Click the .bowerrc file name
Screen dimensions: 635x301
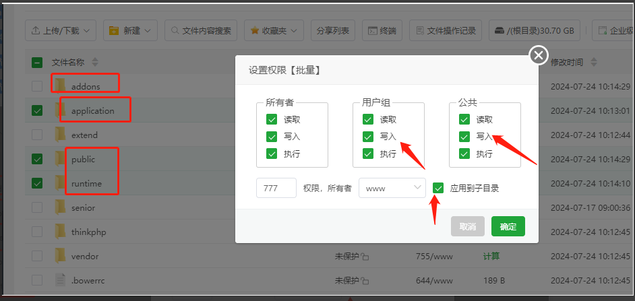pos(88,280)
